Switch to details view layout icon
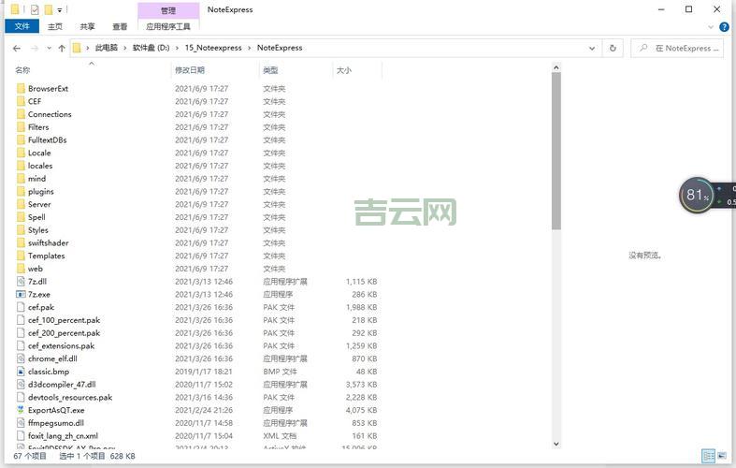Image resolution: width=736 pixels, height=468 pixels. [x=708, y=456]
